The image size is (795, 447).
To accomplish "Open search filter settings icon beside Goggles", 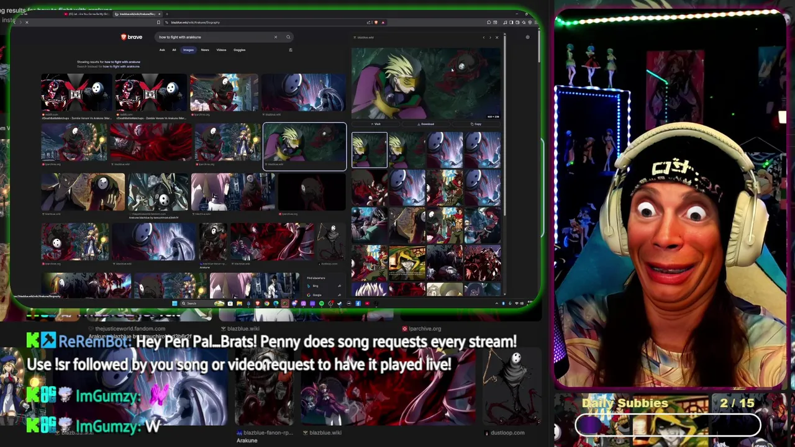I will point(290,50).
